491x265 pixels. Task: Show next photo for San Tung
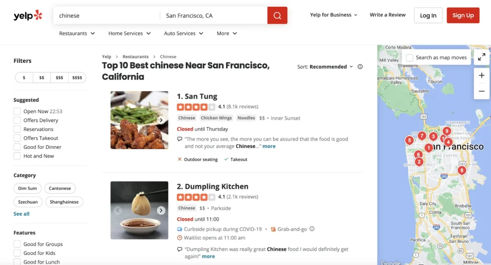coord(161,120)
